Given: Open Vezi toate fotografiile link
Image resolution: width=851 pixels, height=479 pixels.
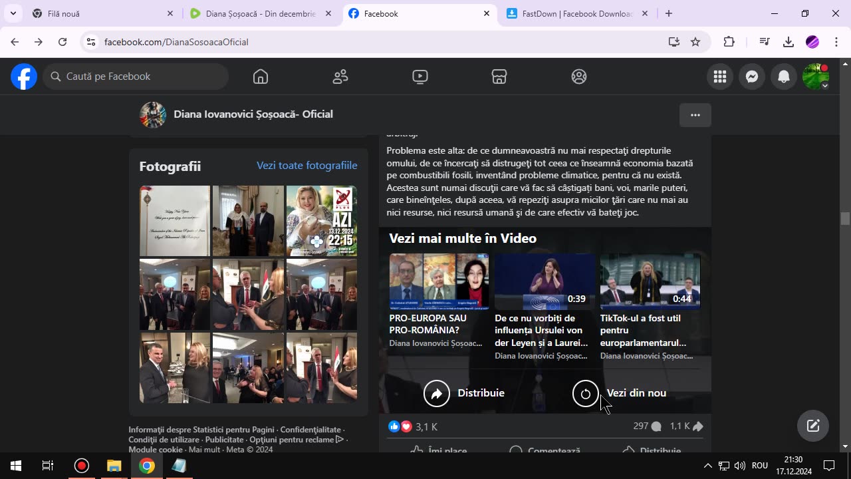Looking at the screenshot, I should (x=307, y=165).
